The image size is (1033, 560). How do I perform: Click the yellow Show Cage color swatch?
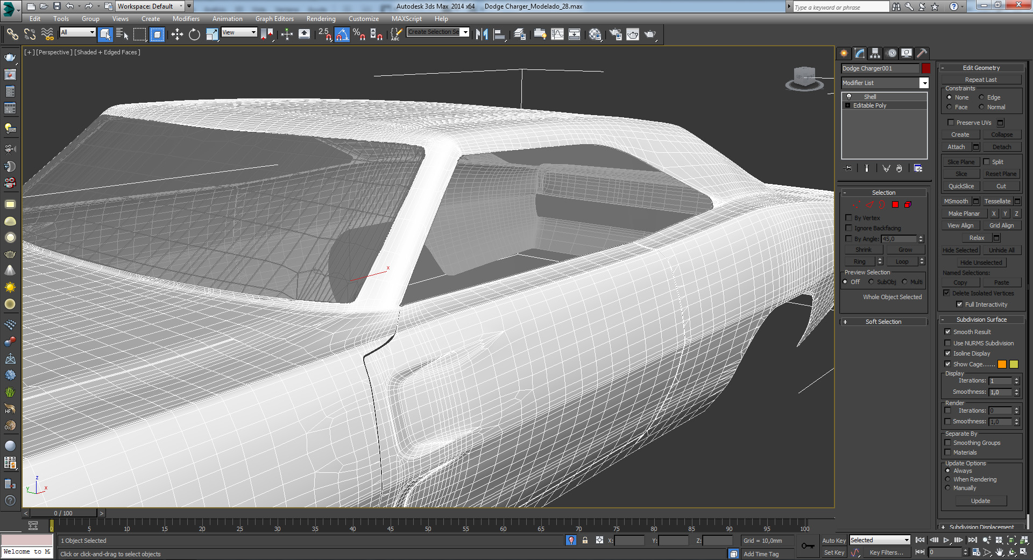coord(1014,364)
